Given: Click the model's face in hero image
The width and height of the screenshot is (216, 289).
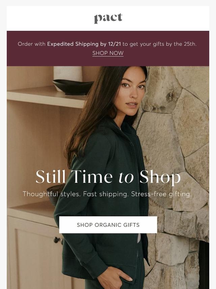Looking at the screenshot, I should (x=131, y=92).
